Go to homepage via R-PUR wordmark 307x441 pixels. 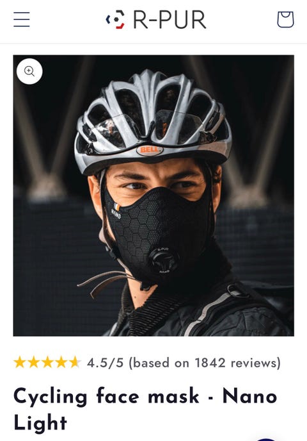169,20
